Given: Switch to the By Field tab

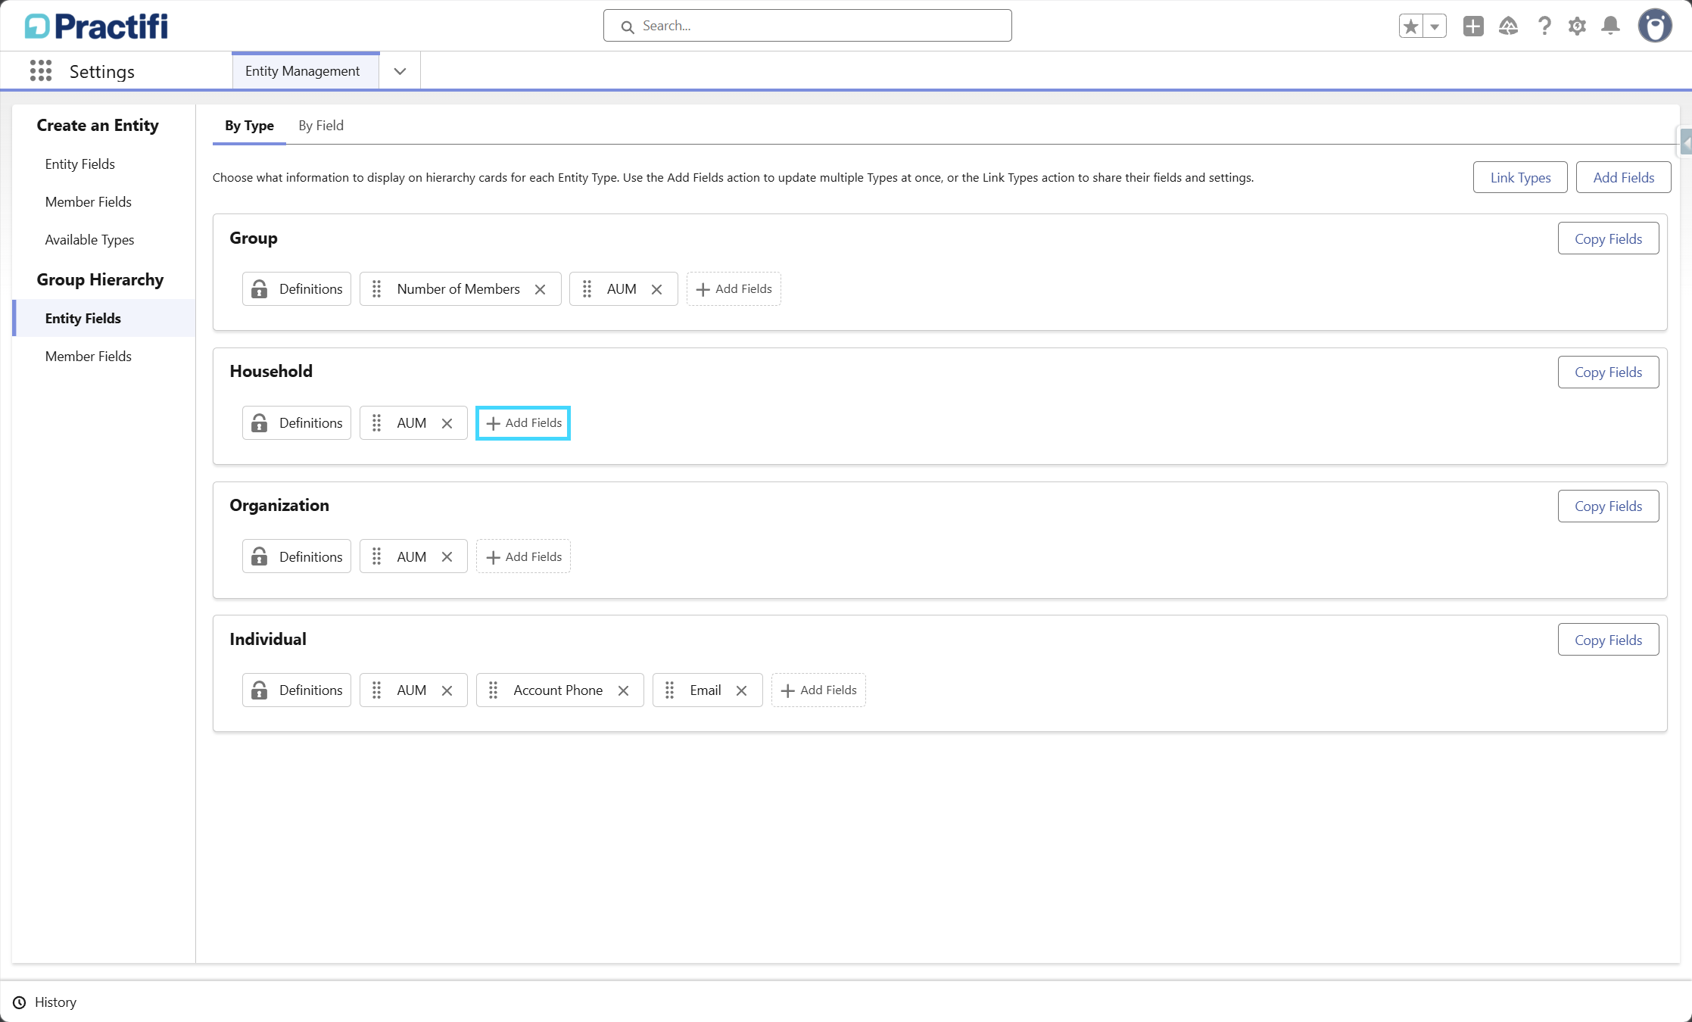Looking at the screenshot, I should pyautogui.click(x=321, y=126).
